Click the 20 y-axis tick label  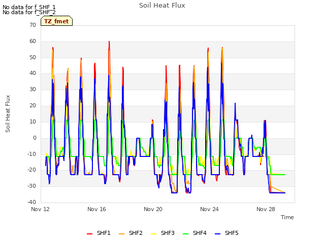[32, 106]
